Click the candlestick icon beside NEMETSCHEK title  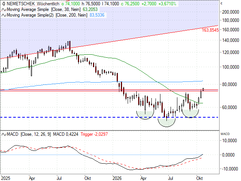click(x=4, y=4)
